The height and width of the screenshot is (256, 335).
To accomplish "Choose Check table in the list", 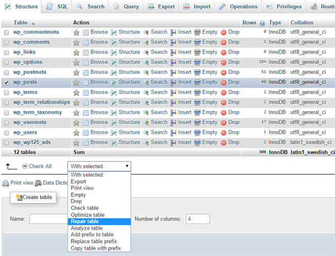I will tap(99, 208).
